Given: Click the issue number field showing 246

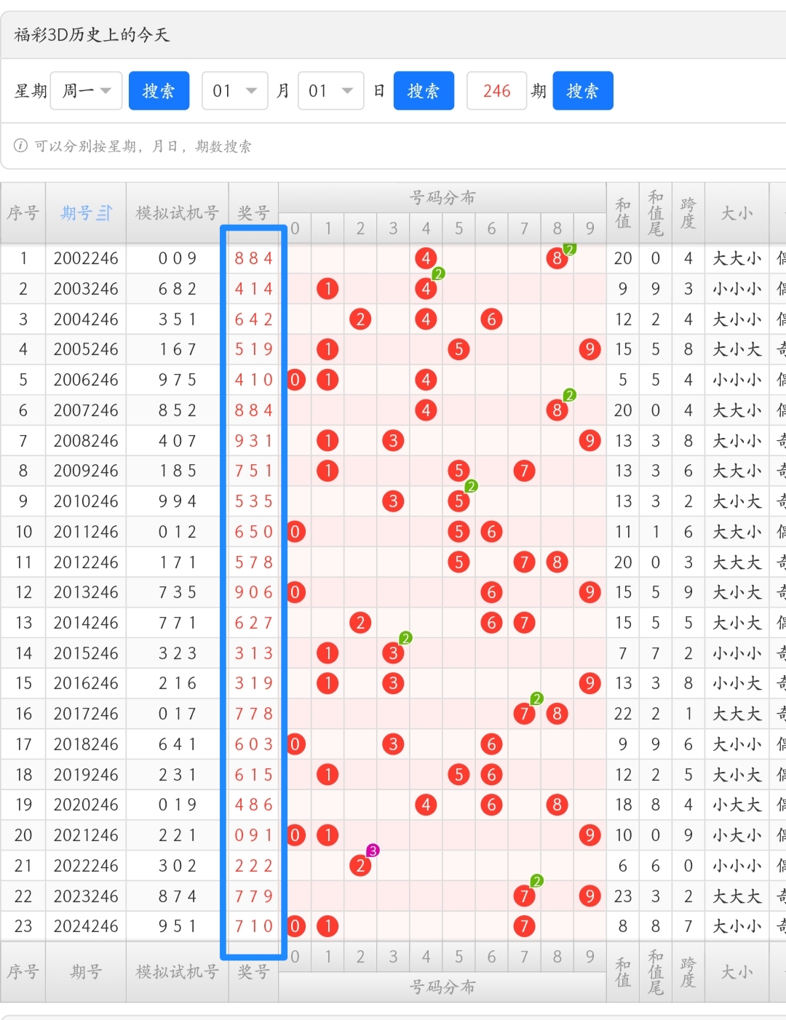Looking at the screenshot, I should 496,91.
